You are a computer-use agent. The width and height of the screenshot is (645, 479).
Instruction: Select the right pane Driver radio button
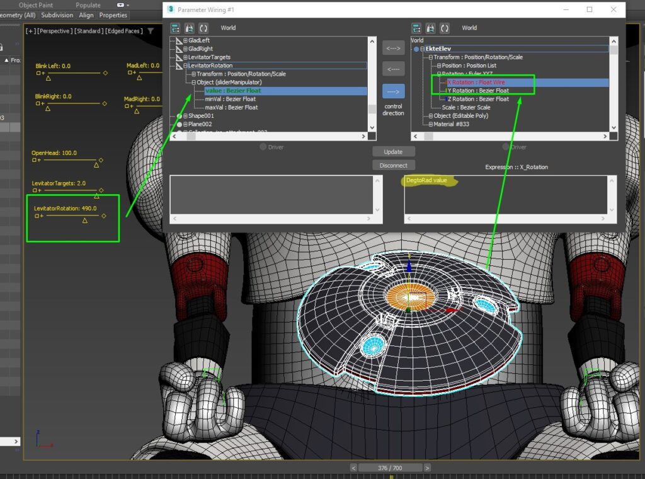tap(505, 147)
